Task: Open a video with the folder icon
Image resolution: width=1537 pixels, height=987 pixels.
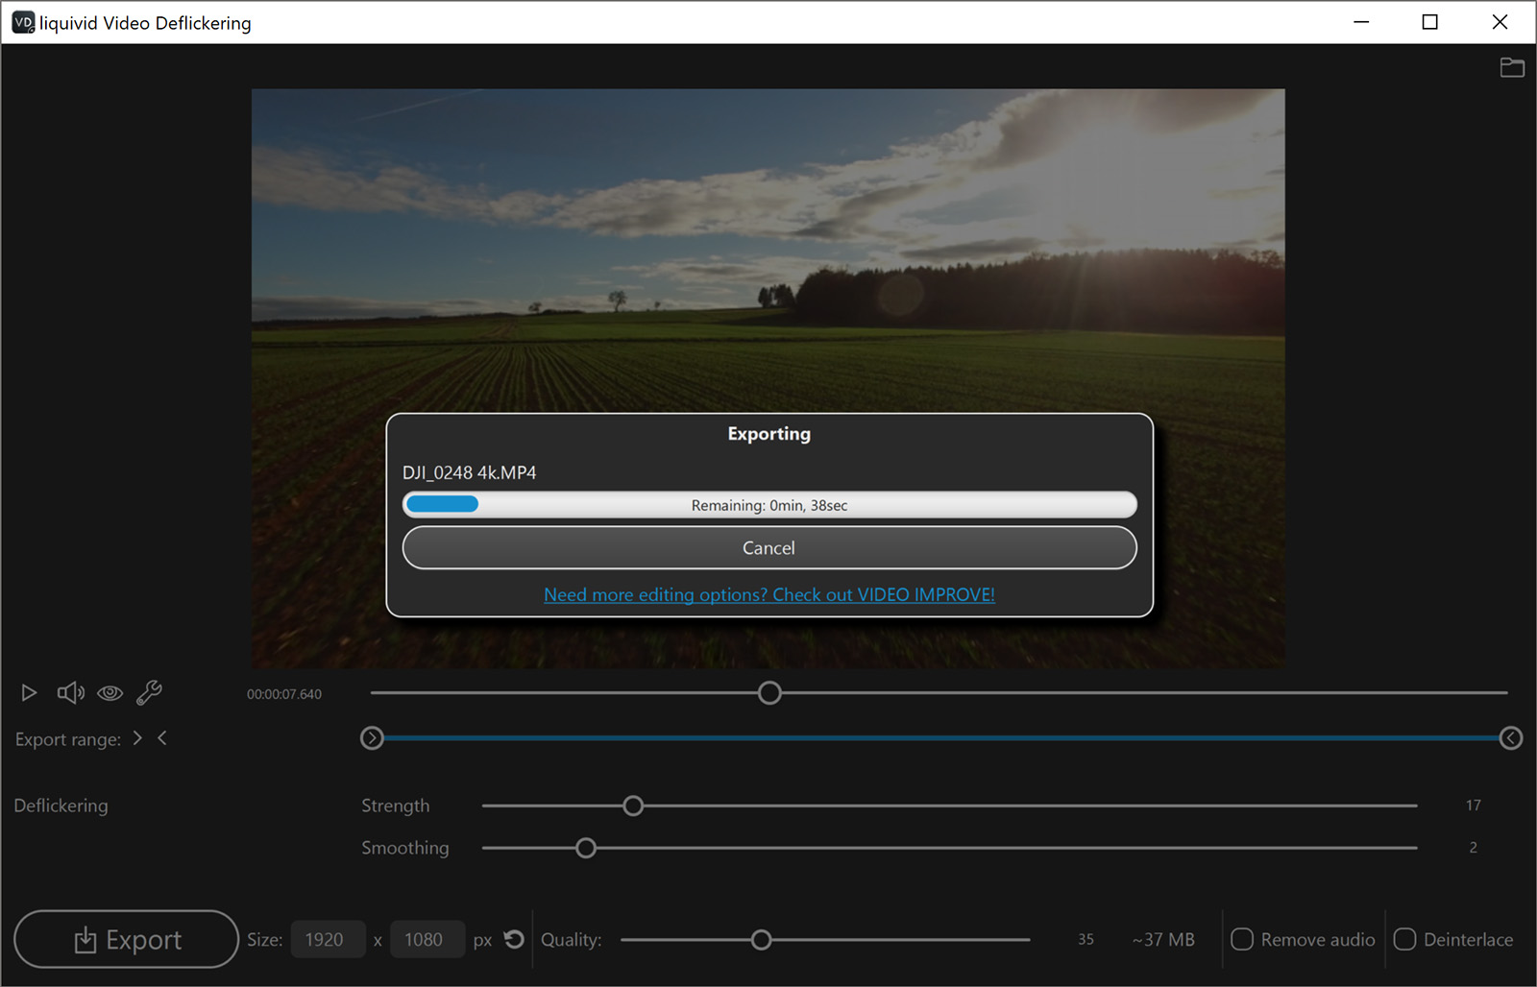Action: [1512, 67]
